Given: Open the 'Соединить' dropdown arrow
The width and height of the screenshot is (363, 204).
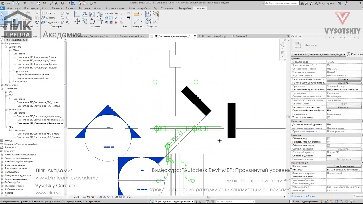Looking at the screenshot, I should (59, 22).
